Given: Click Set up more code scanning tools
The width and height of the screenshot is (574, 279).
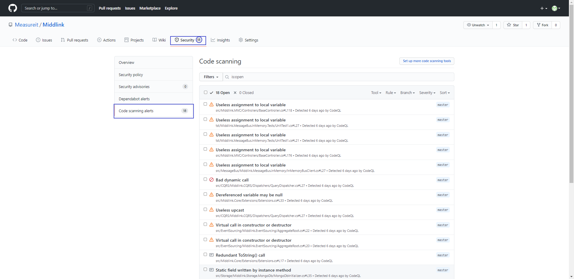Looking at the screenshot, I should 427,61.
